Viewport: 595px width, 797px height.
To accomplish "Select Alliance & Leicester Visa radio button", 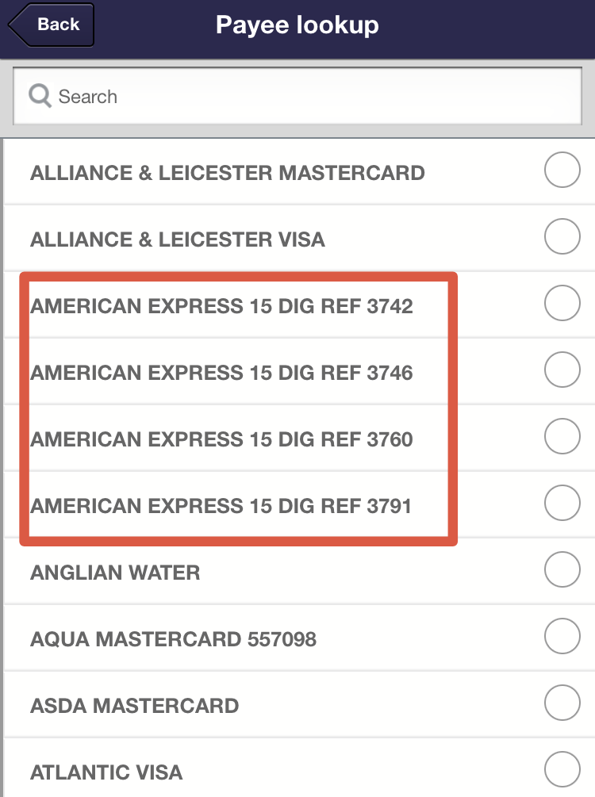I will [562, 239].
